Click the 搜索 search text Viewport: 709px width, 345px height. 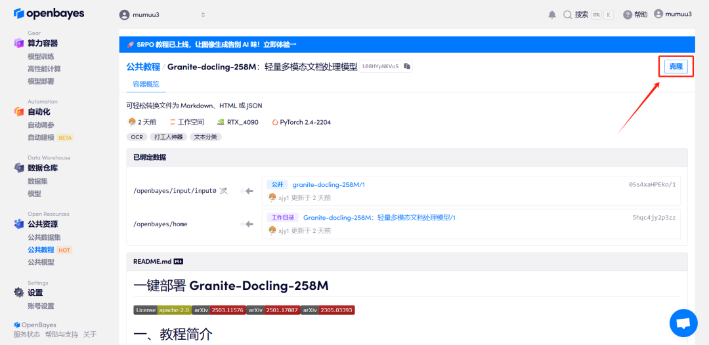[x=582, y=14]
